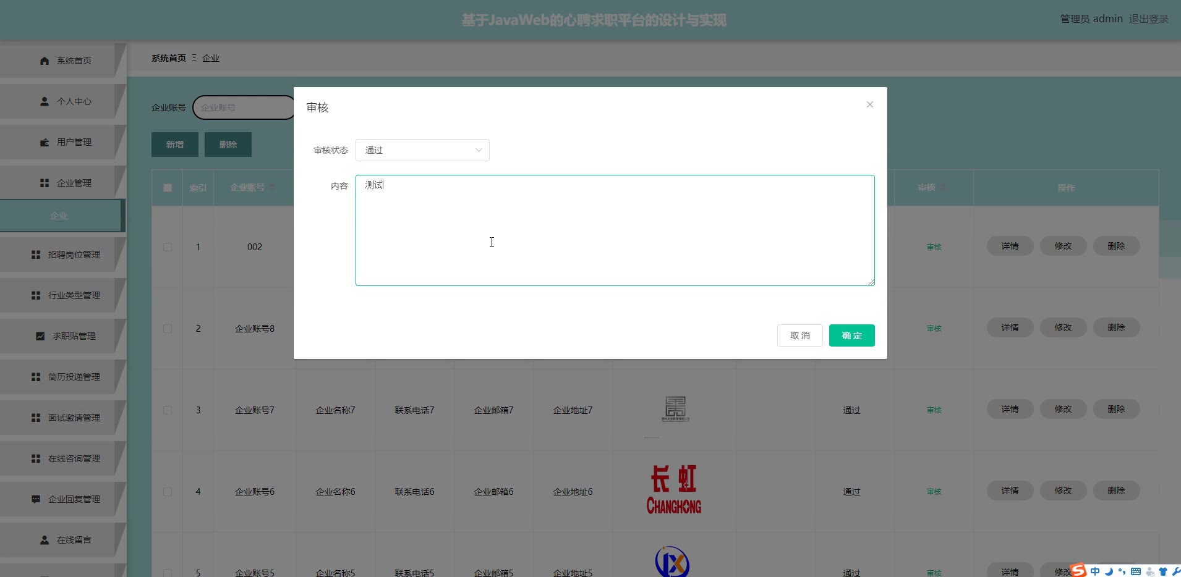Click 删除 for row 企业账号7
The image size is (1181, 577).
click(x=1117, y=409)
